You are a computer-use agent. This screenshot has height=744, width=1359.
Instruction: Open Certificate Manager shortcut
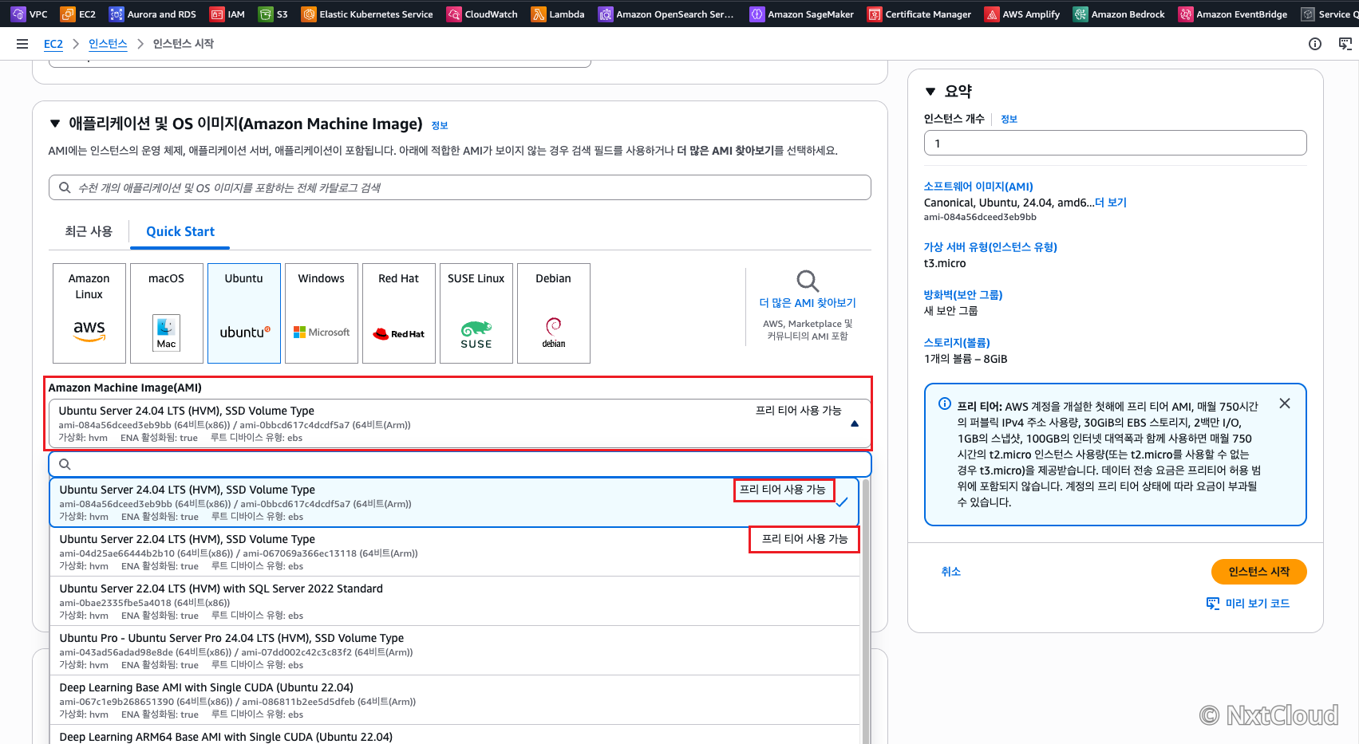(x=919, y=14)
